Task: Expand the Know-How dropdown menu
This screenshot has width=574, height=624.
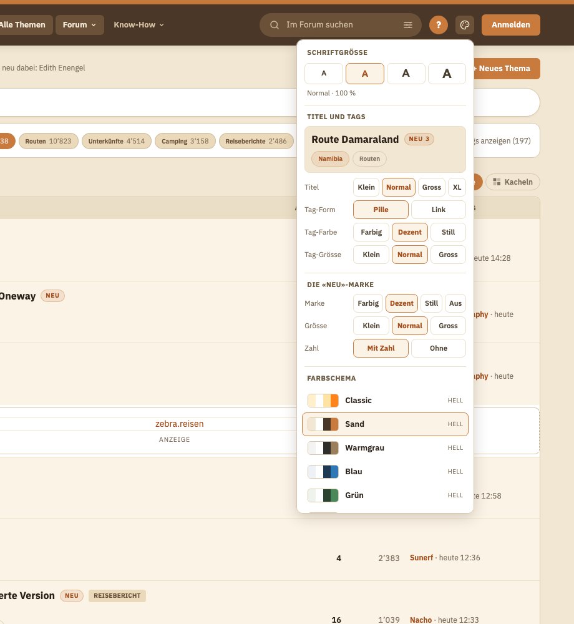Action: click(x=139, y=25)
